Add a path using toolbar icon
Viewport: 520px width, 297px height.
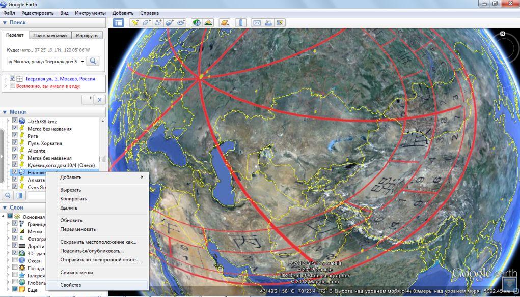coord(158,22)
